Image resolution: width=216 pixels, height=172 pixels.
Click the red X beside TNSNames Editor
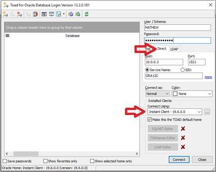(183, 138)
